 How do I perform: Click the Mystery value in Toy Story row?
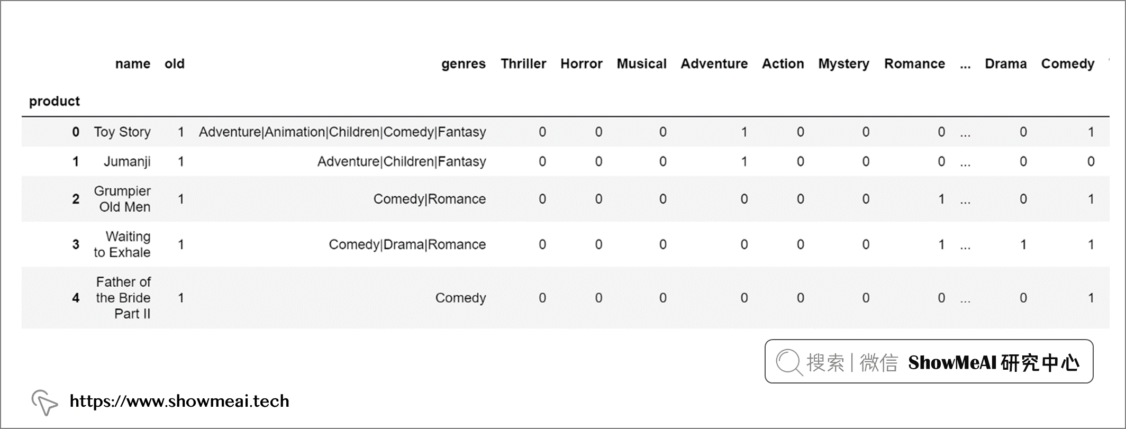866,132
